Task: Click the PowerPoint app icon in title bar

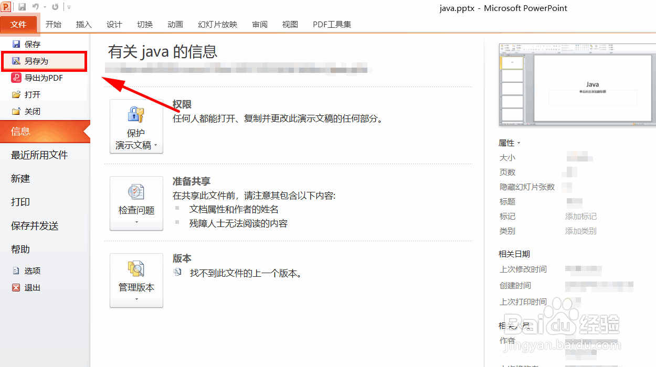Action: click(x=7, y=7)
